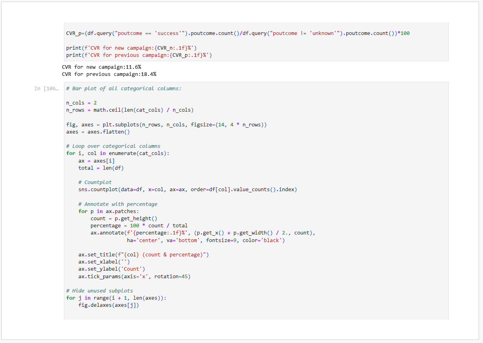Click the fig.delaxes(axes[j]) line
The width and height of the screenshot is (483, 343).
pos(109,305)
